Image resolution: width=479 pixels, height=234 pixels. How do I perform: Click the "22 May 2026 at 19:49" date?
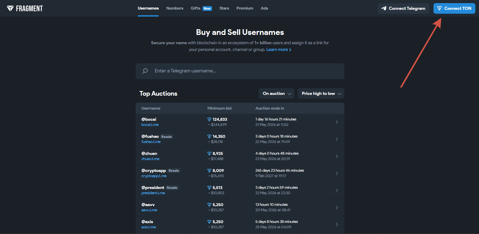pos(273,142)
